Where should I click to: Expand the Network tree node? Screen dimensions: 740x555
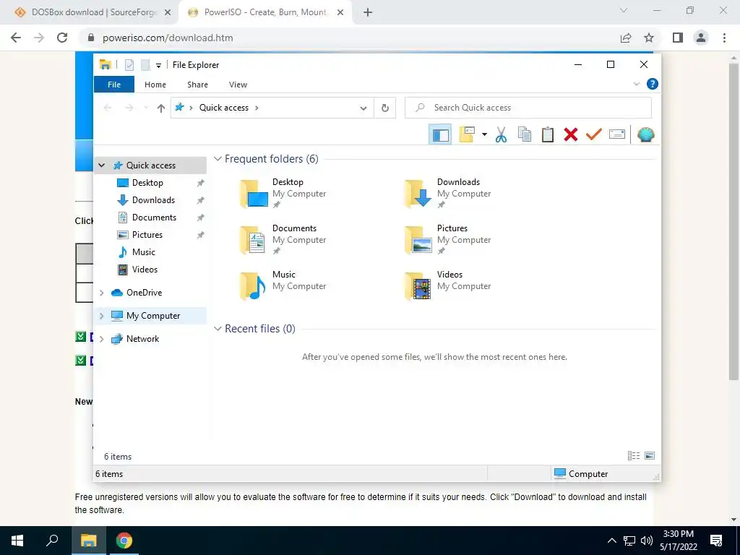(101, 339)
